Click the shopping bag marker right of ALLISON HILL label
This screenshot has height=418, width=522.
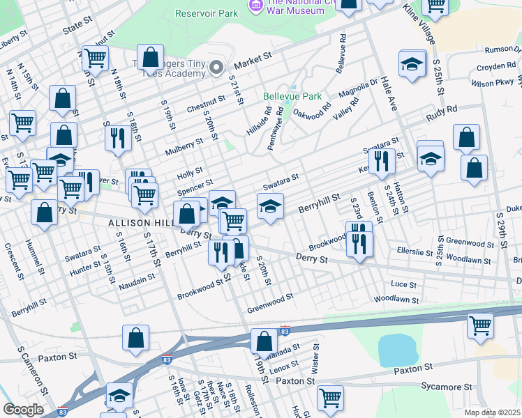pos(187,216)
